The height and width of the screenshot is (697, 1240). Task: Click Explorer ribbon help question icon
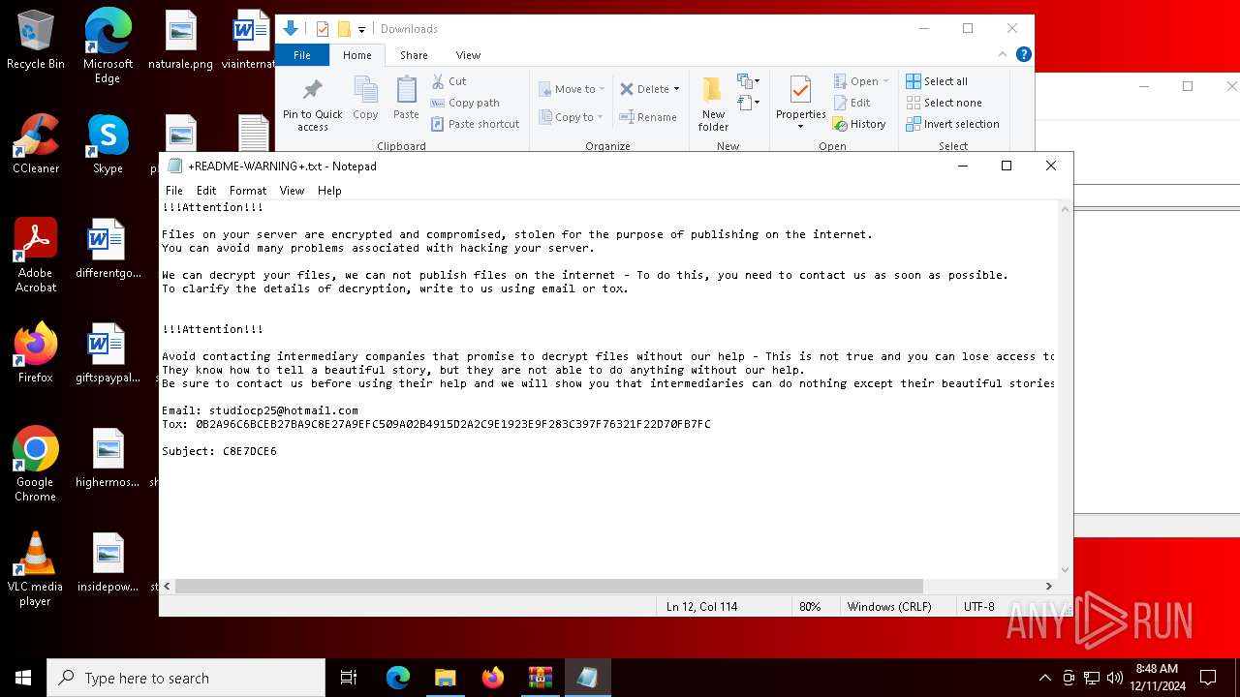tap(1023, 54)
